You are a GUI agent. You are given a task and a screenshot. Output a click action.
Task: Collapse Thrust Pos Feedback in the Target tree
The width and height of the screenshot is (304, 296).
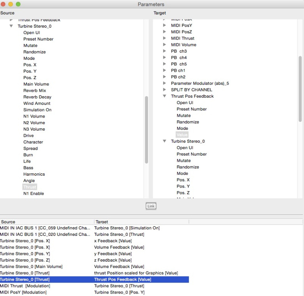165,96
